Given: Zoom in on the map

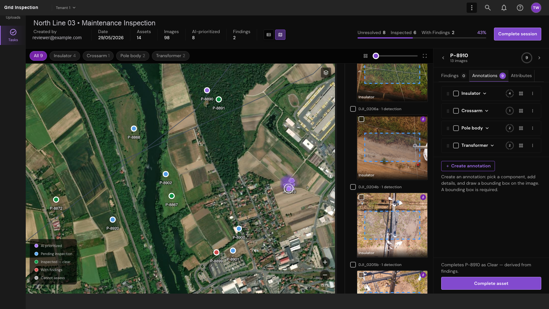Looking at the screenshot, I should 325,262.
